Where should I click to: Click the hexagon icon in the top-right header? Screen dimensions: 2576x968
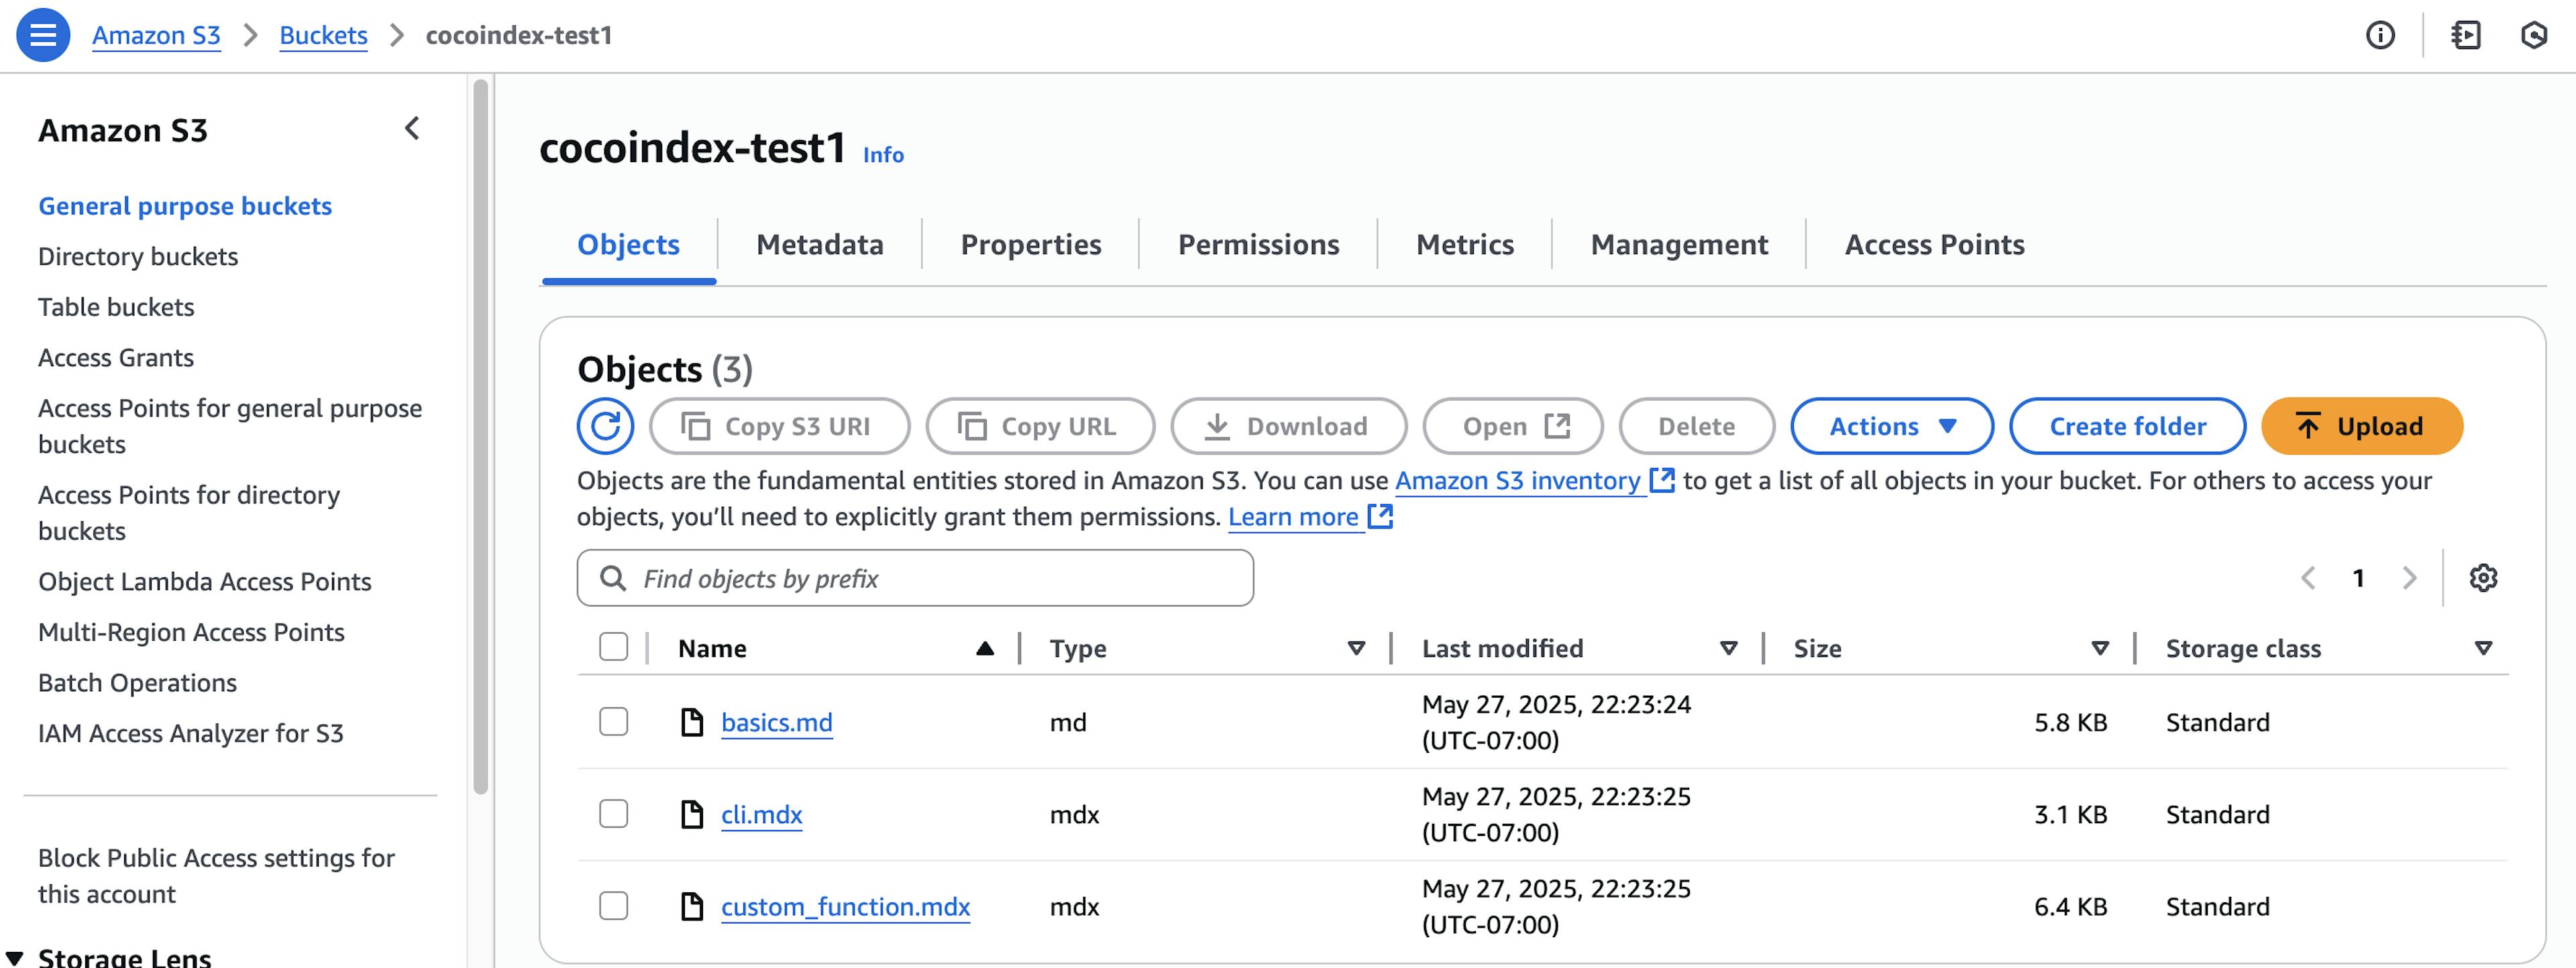[2533, 36]
